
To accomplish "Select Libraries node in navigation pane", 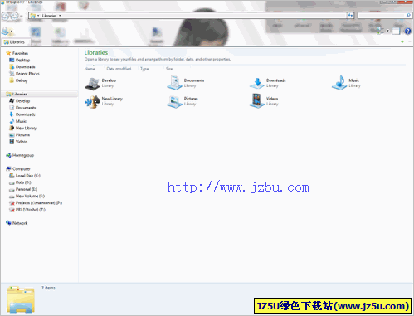I will [x=20, y=95].
